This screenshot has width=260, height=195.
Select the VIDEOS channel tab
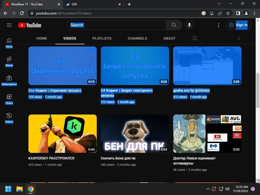pyautogui.click(x=70, y=39)
